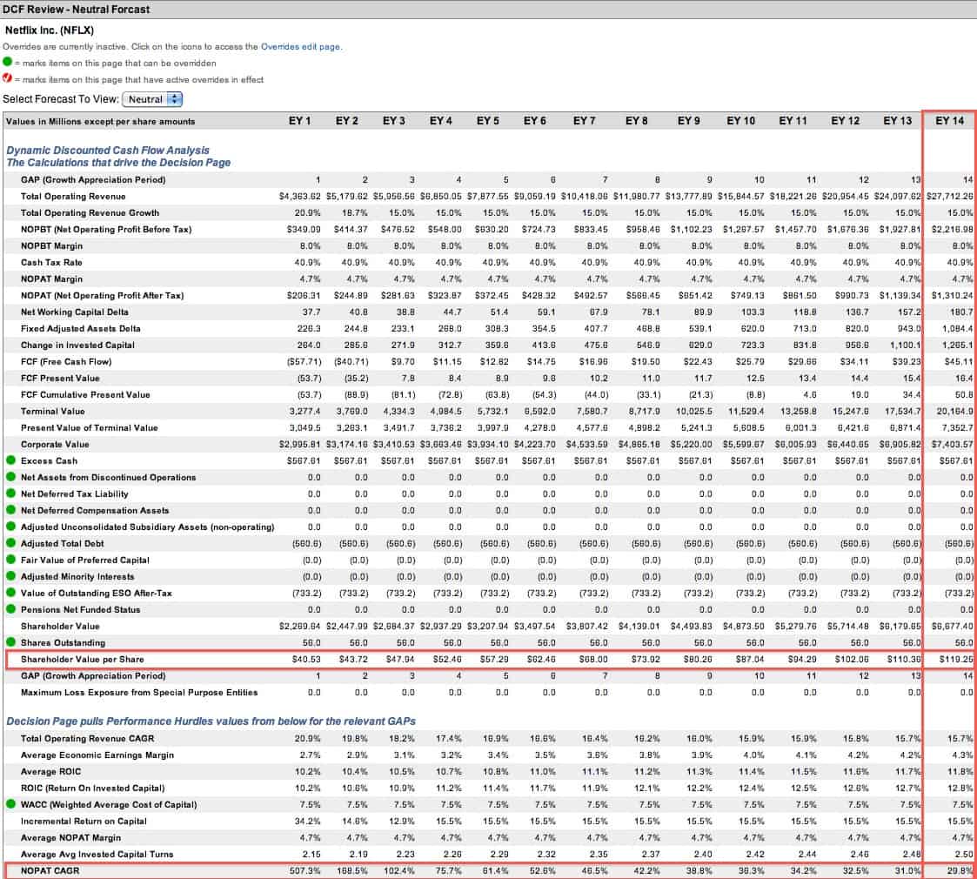Click override icon beside Fair Value of Preferred Capital
The width and height of the screenshot is (977, 879).
click(x=10, y=560)
